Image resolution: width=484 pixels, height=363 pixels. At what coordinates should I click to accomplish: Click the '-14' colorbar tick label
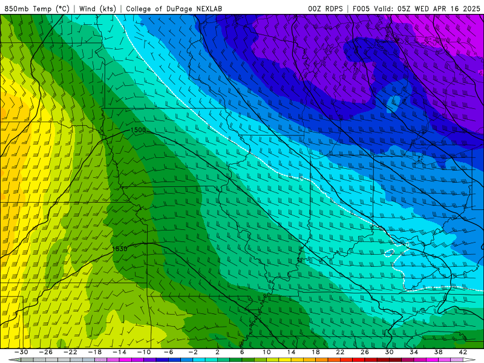click(119, 352)
